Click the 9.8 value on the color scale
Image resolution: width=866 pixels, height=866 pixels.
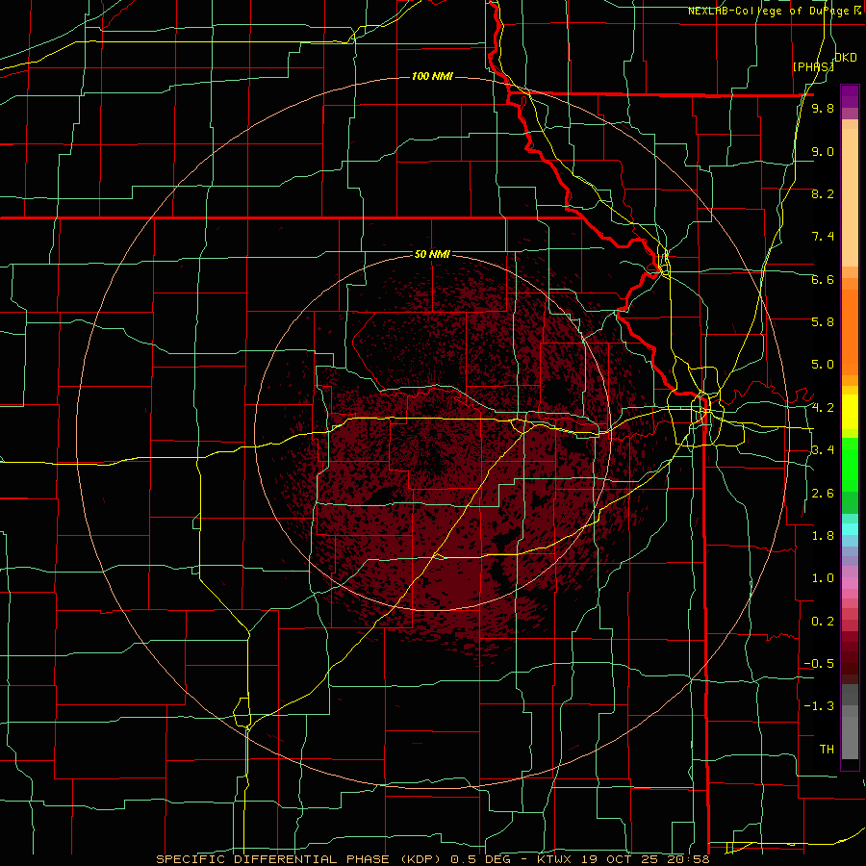point(823,109)
